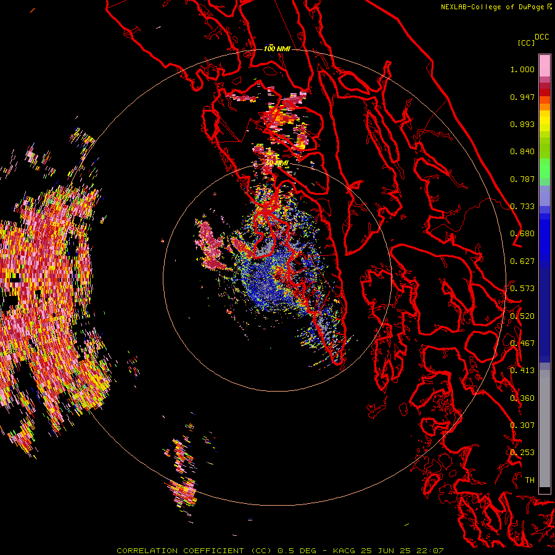
Task: Select the 0.733 scale value
Action: click(x=522, y=207)
